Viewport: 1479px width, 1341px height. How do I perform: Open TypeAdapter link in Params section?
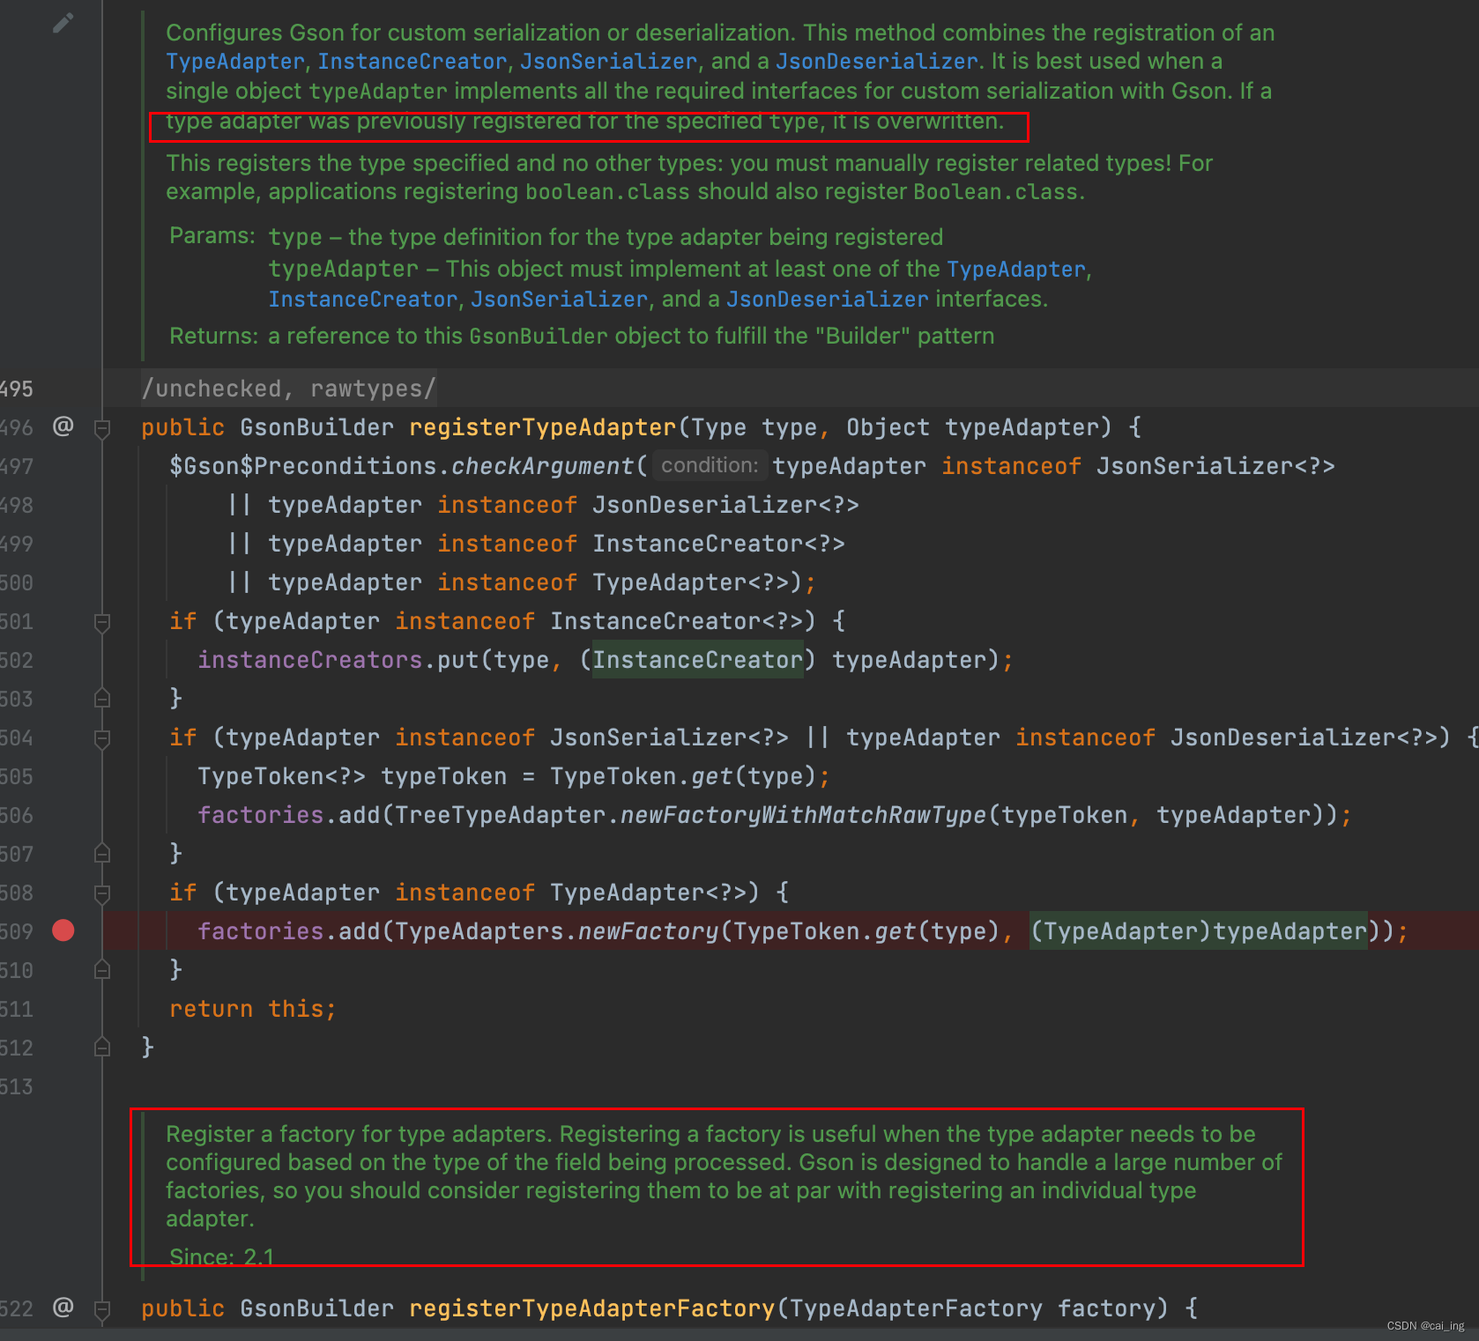click(1016, 270)
